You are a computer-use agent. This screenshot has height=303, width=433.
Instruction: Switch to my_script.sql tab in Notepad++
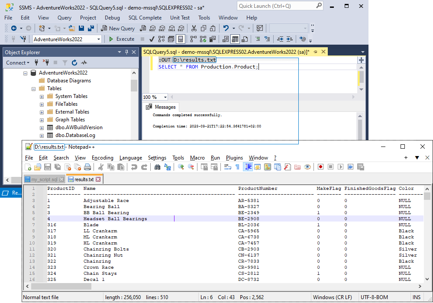coord(44,179)
